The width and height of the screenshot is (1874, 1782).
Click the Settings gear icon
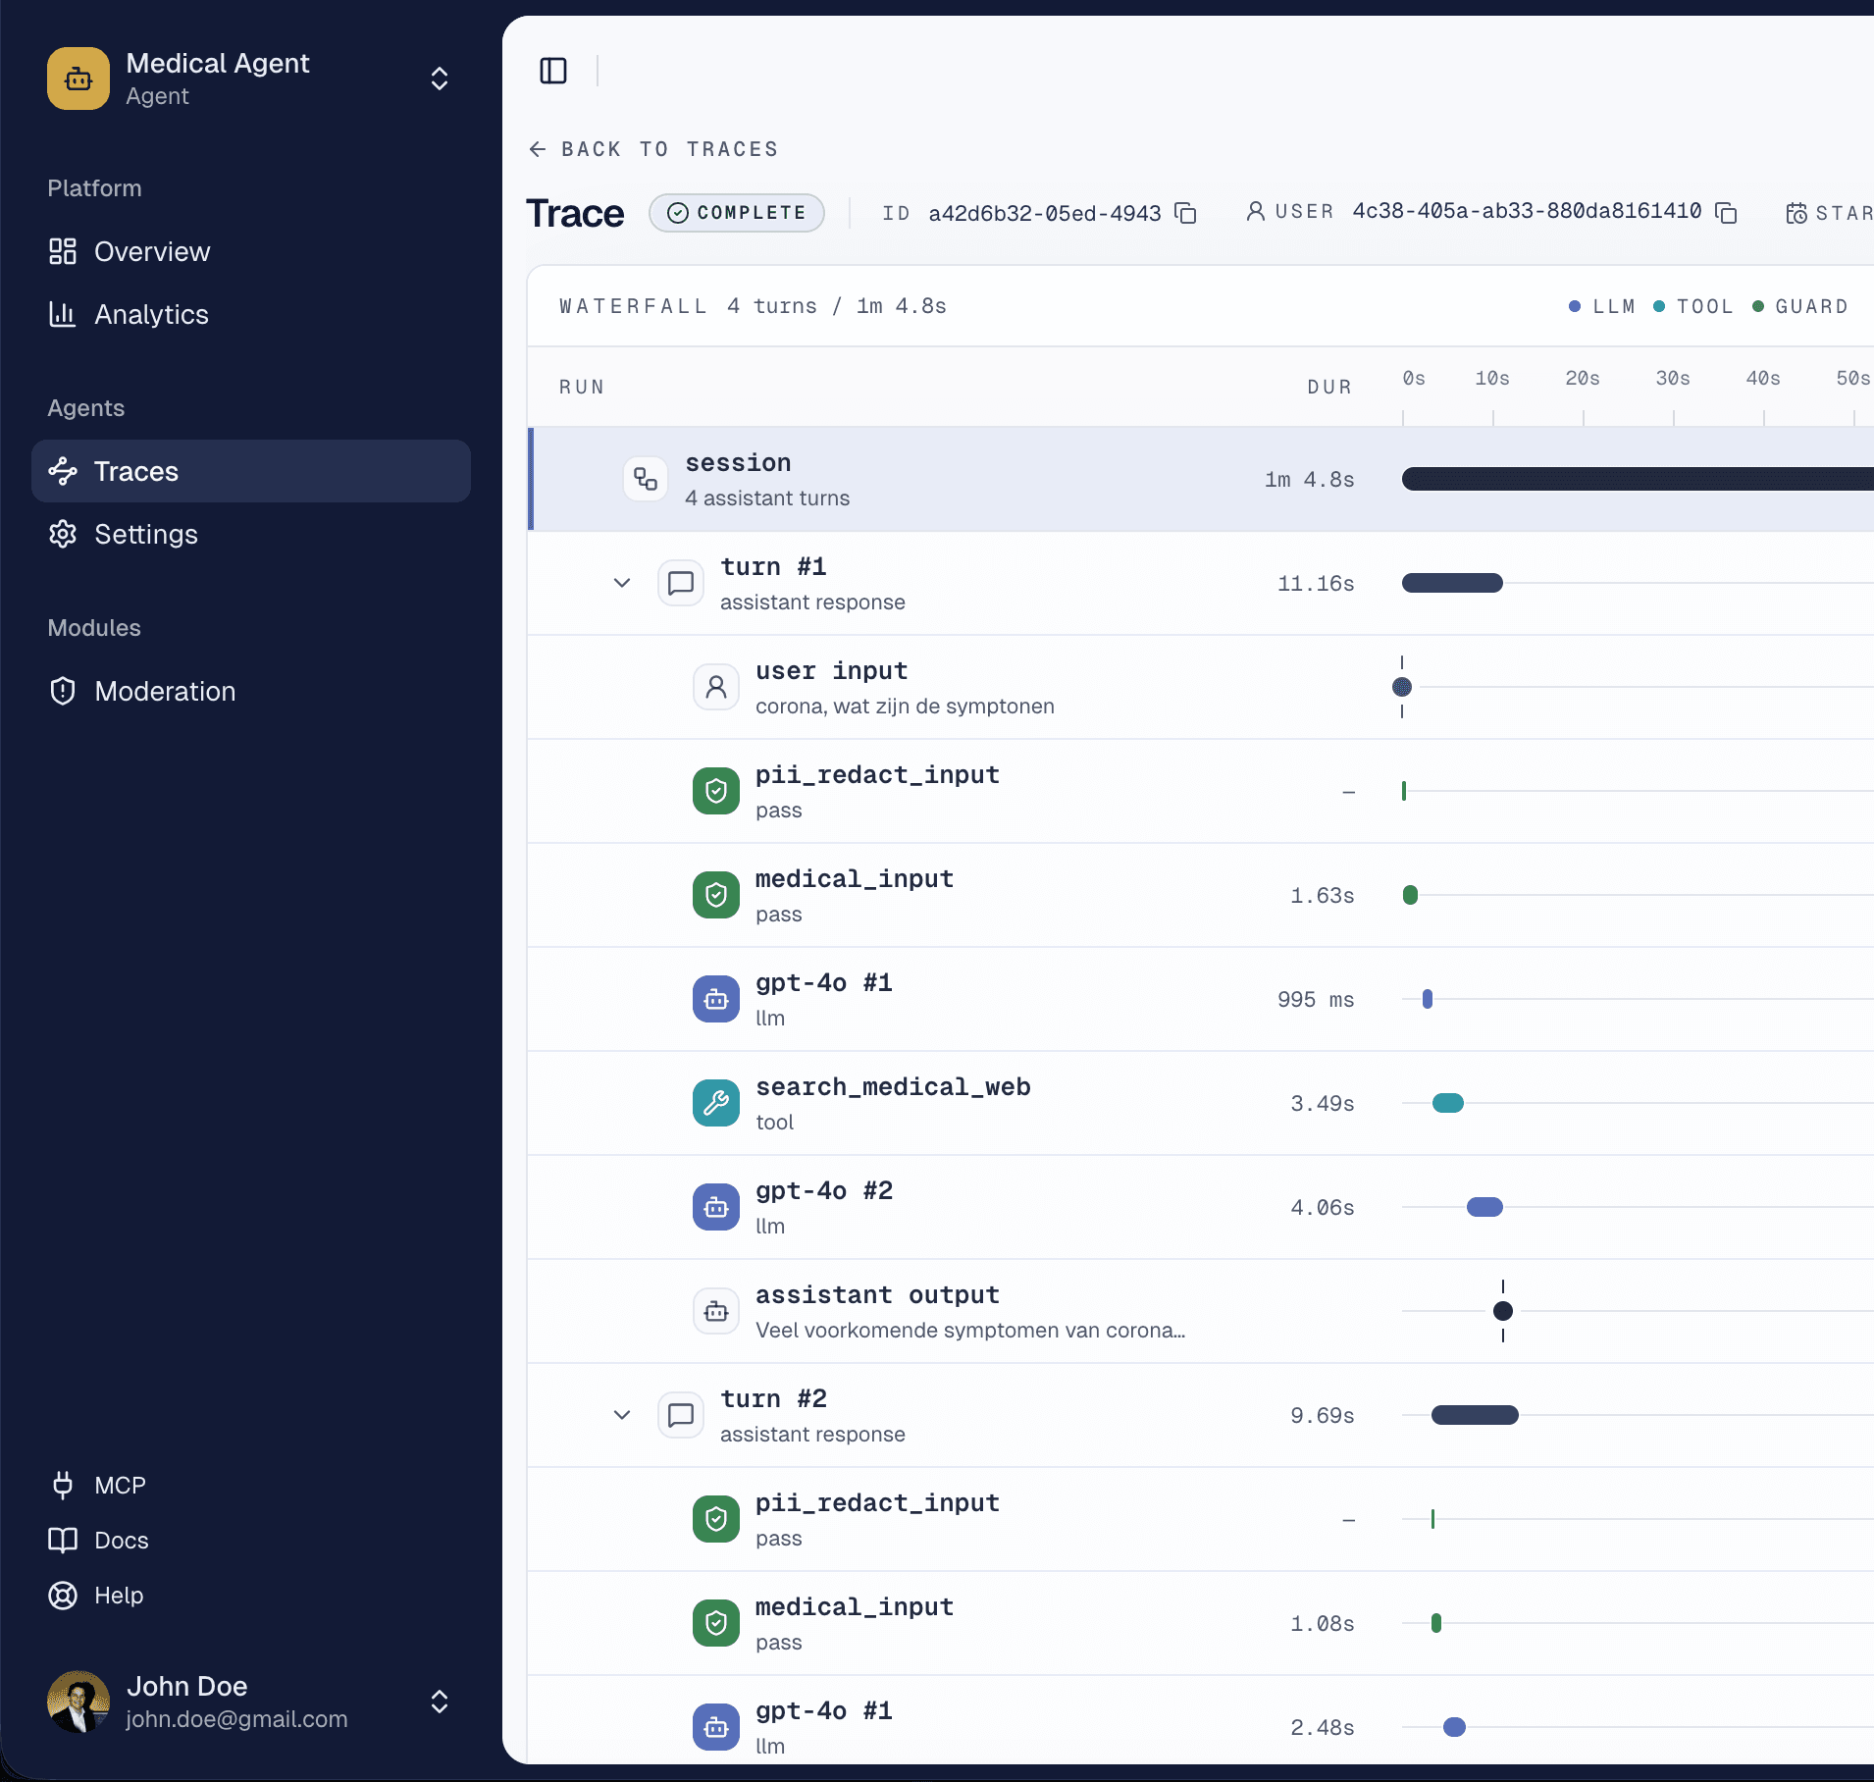coord(63,534)
